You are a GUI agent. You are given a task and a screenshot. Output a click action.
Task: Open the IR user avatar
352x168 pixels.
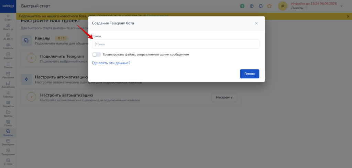[283, 6]
